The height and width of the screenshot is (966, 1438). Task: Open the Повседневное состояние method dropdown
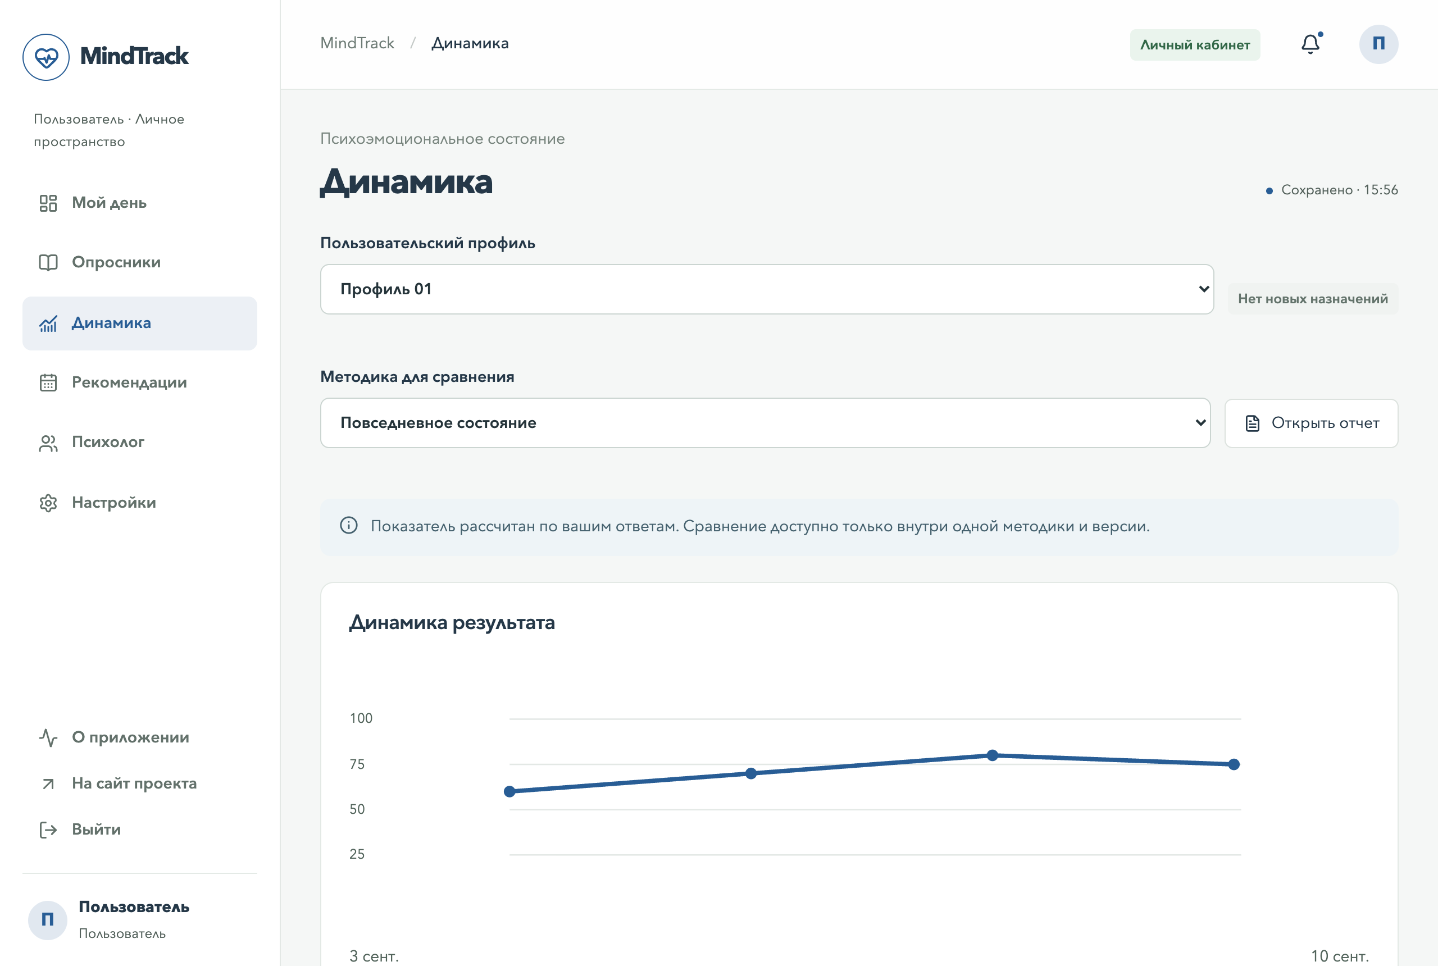[765, 422]
